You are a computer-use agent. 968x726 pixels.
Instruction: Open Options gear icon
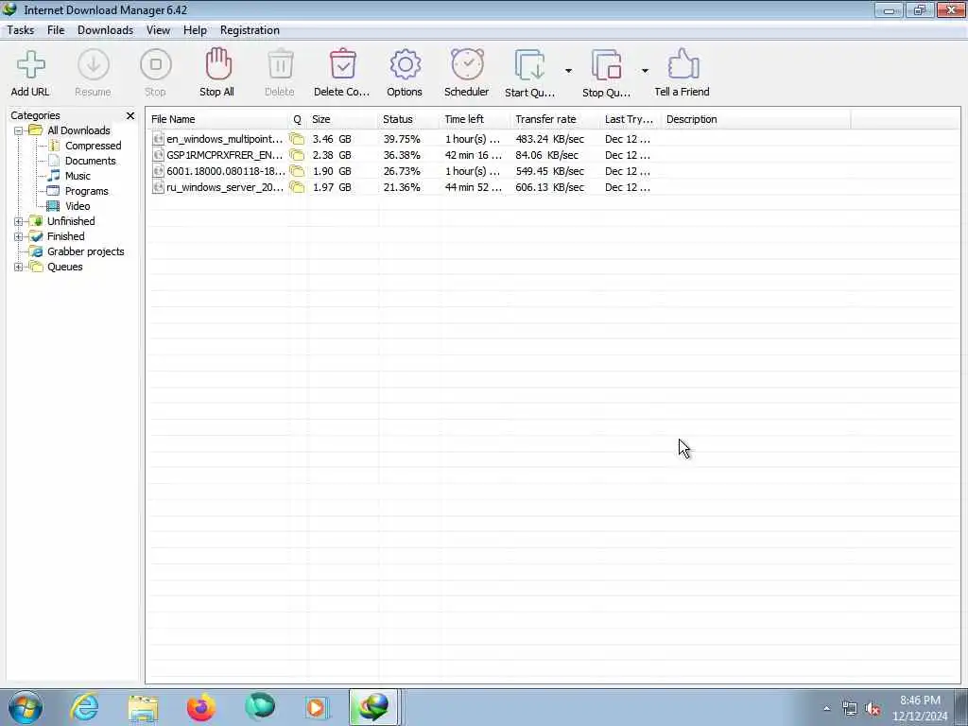tap(405, 64)
